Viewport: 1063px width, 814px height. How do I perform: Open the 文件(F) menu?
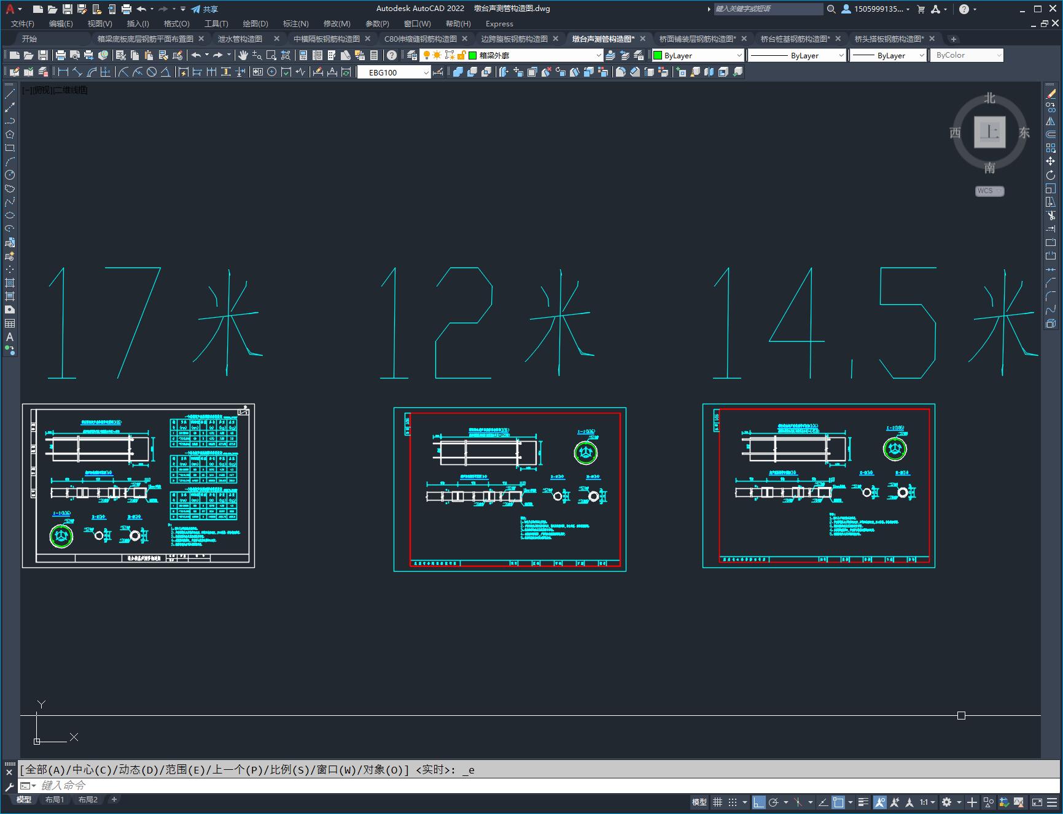tap(23, 24)
